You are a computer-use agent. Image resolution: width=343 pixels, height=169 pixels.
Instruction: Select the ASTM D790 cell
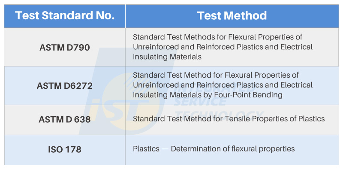click(x=65, y=47)
